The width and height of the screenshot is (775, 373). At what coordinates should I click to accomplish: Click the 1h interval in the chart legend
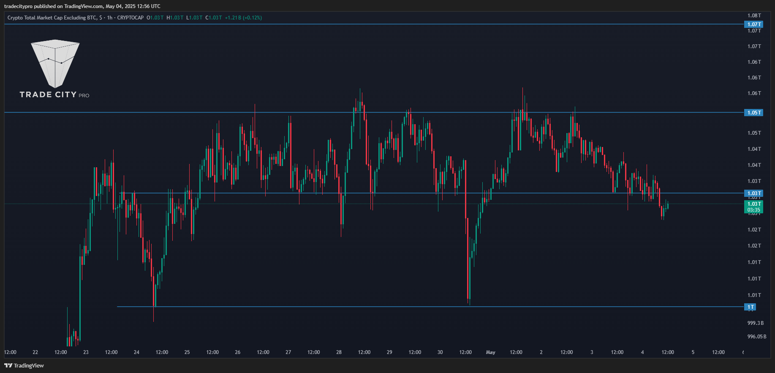coord(110,18)
